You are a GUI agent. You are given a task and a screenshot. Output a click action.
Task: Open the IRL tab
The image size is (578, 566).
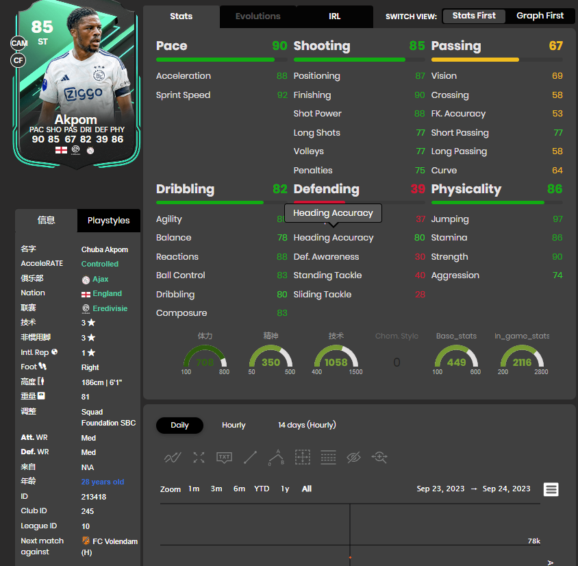pos(335,16)
